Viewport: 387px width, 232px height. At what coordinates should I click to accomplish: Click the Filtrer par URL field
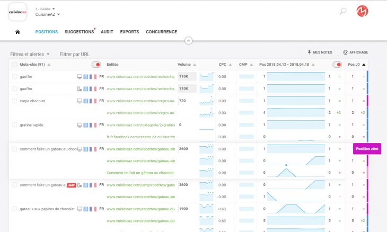[75, 54]
